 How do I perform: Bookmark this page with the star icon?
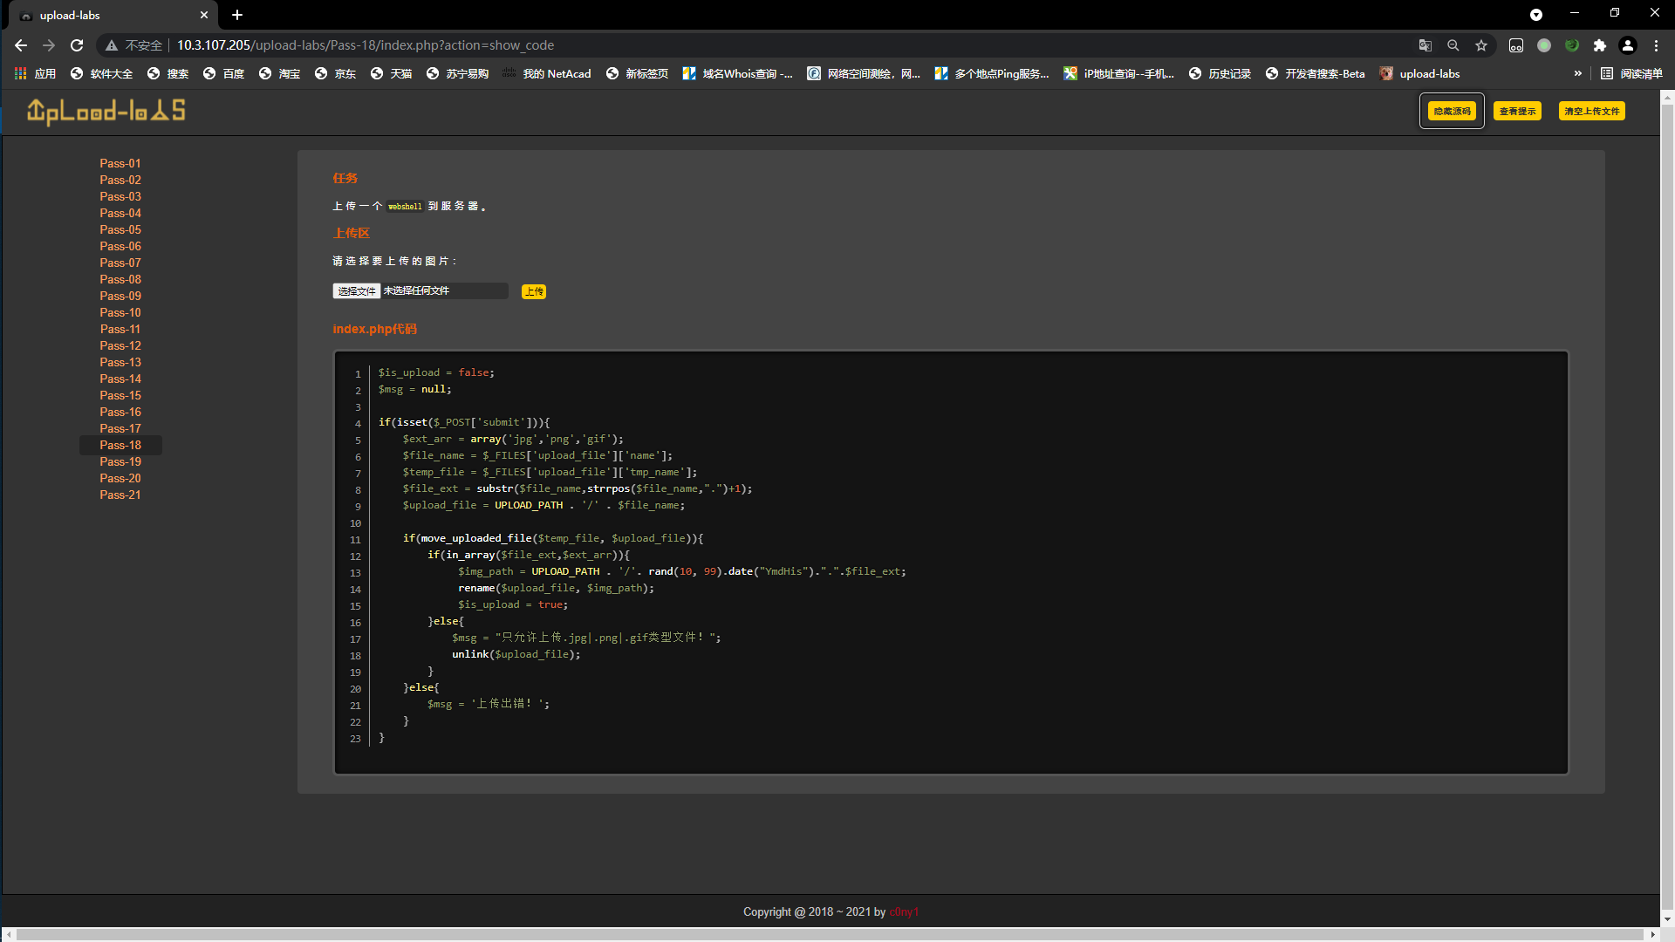coord(1481,45)
